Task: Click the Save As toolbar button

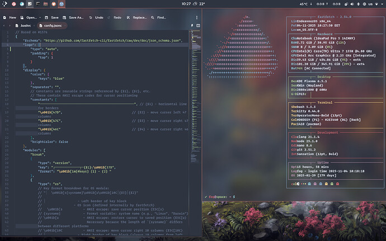Action: (x=74, y=17)
